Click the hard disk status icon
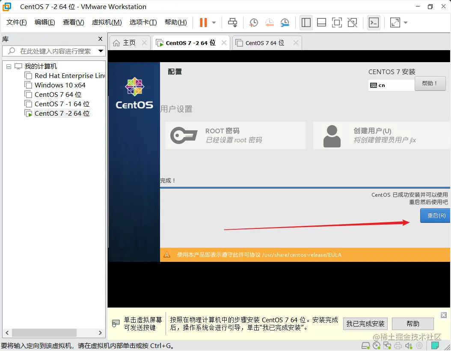The width and height of the screenshot is (451, 351). pyautogui.click(x=365, y=345)
